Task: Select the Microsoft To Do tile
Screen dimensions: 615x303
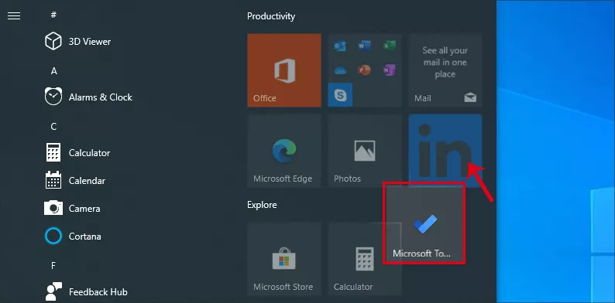Action: [424, 223]
